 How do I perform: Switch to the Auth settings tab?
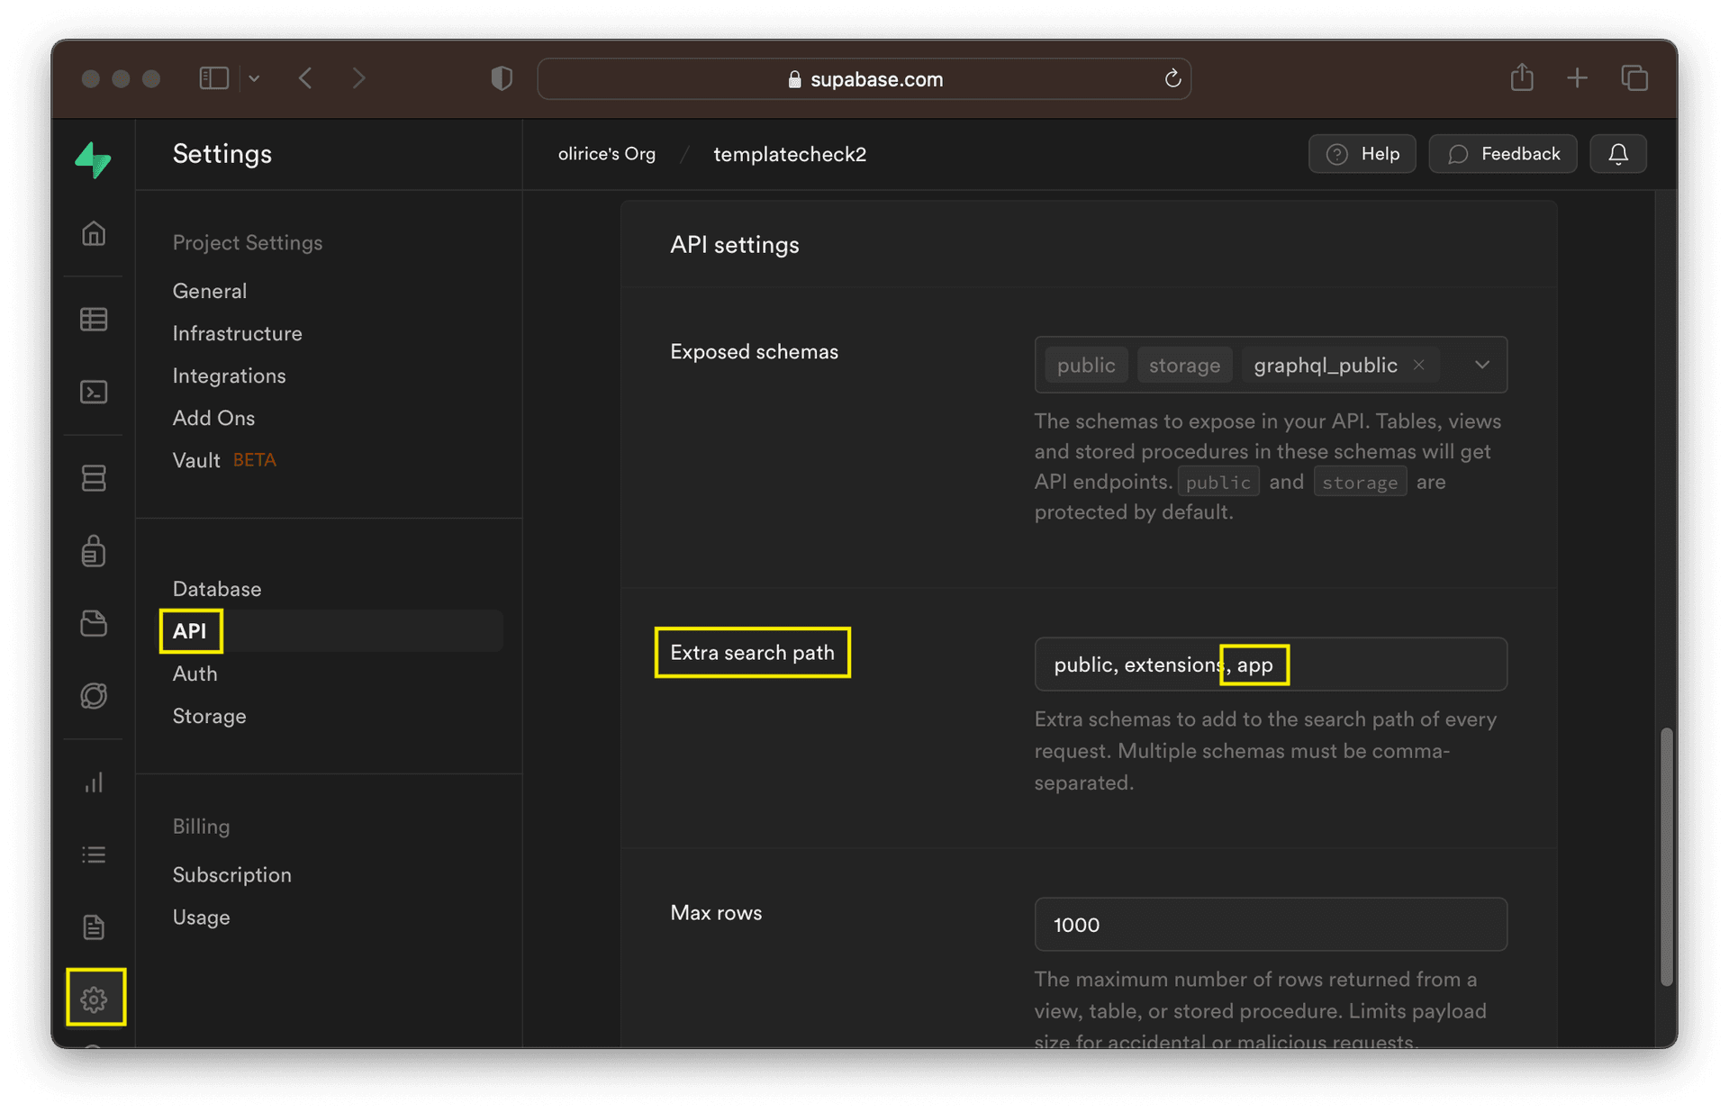(x=195, y=674)
